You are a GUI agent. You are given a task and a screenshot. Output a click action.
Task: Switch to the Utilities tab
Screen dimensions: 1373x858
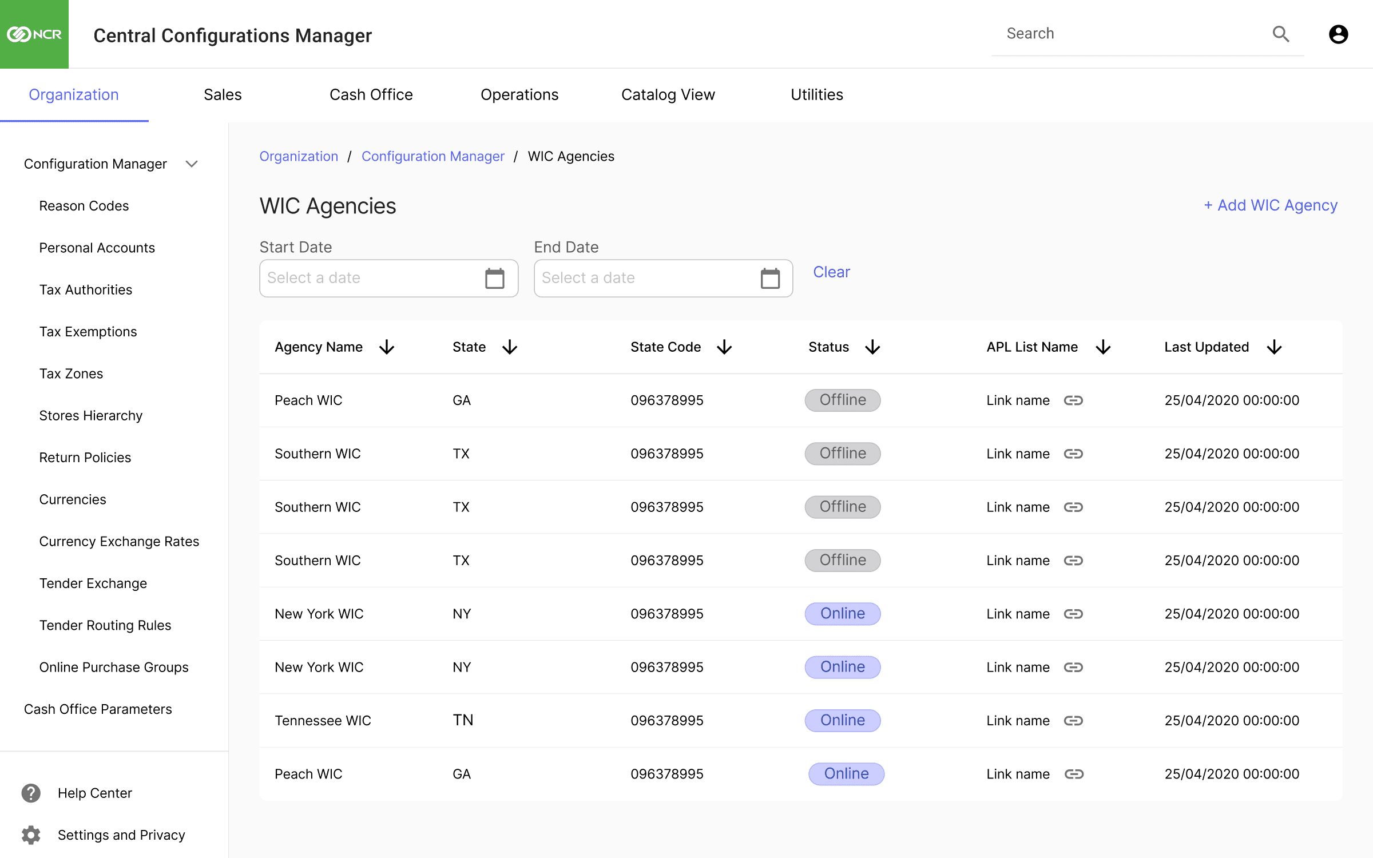coord(816,95)
